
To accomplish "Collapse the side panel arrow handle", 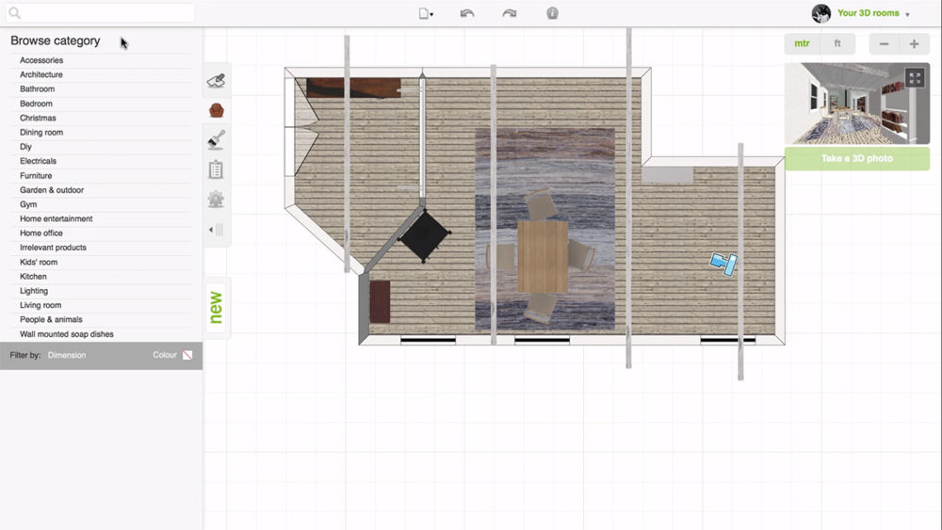I will click(x=216, y=230).
